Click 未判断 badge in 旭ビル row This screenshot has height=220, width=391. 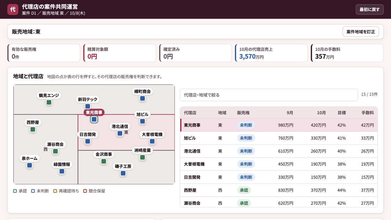tap(246, 138)
